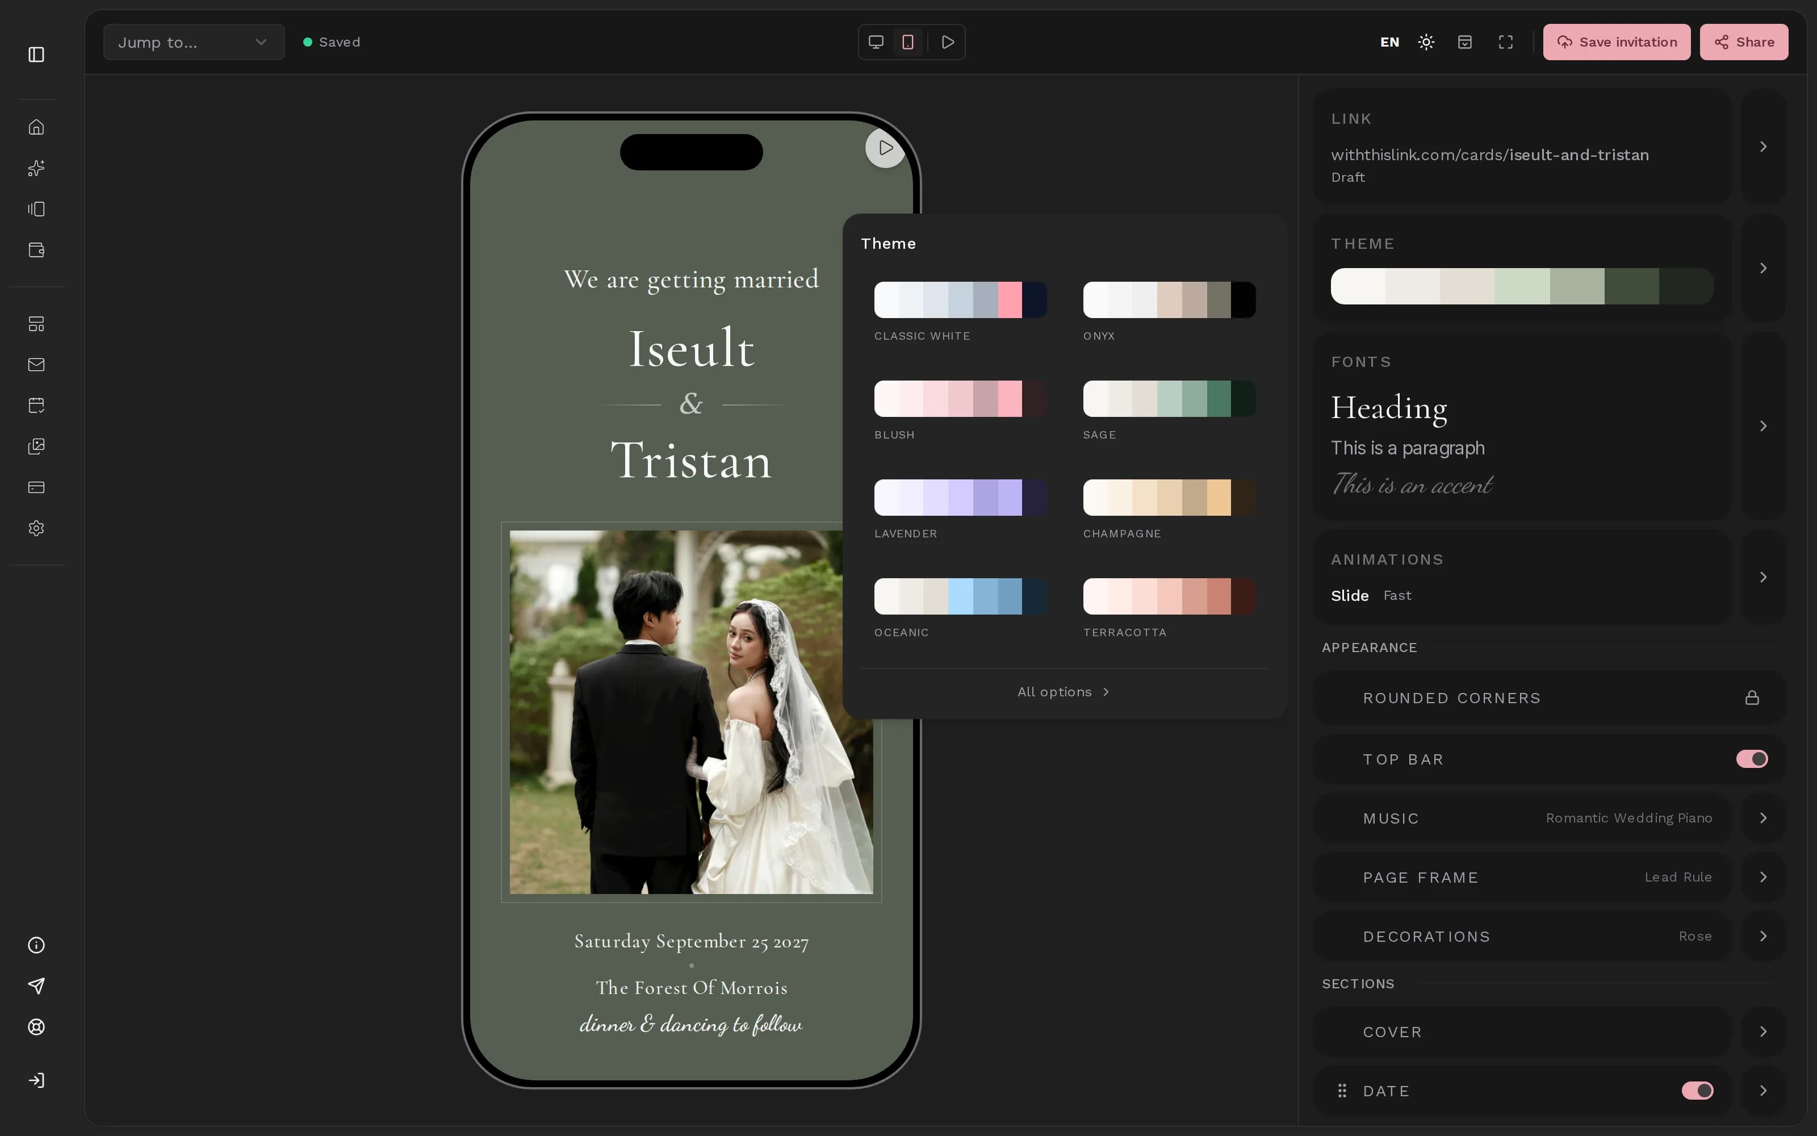The image size is (1817, 1136).
Task: Grab the drag handle on Date section
Action: [x=1342, y=1091]
